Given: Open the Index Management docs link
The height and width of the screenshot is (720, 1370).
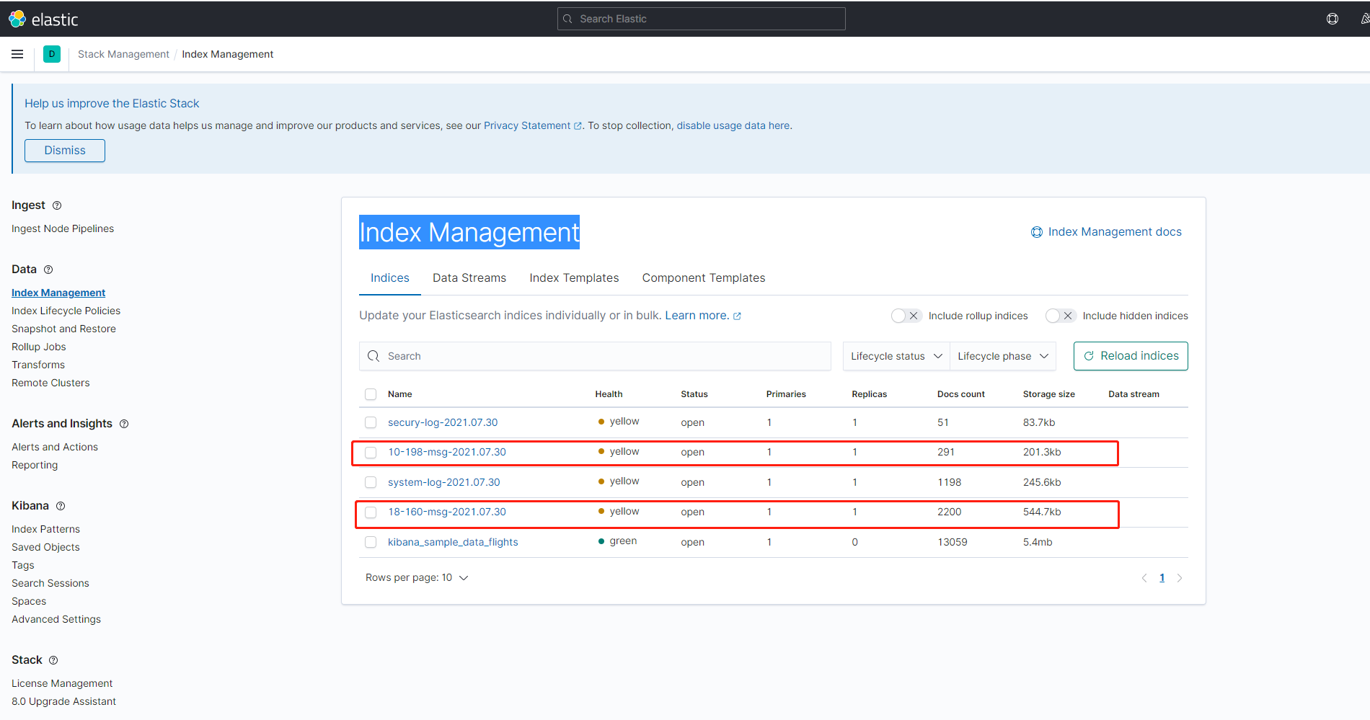Looking at the screenshot, I should [1106, 232].
